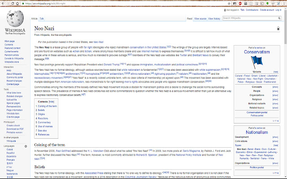Click the white nationalism link
The width and height of the screenshot is (287, 179).
(131, 70)
